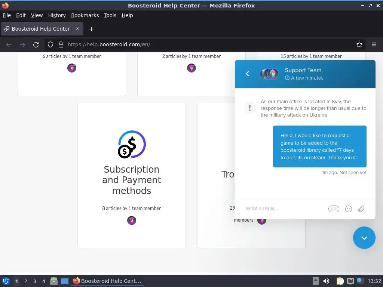Viewport: 383px width, 287px height.
Task: Switch to workspace 3
Action: tap(35, 281)
